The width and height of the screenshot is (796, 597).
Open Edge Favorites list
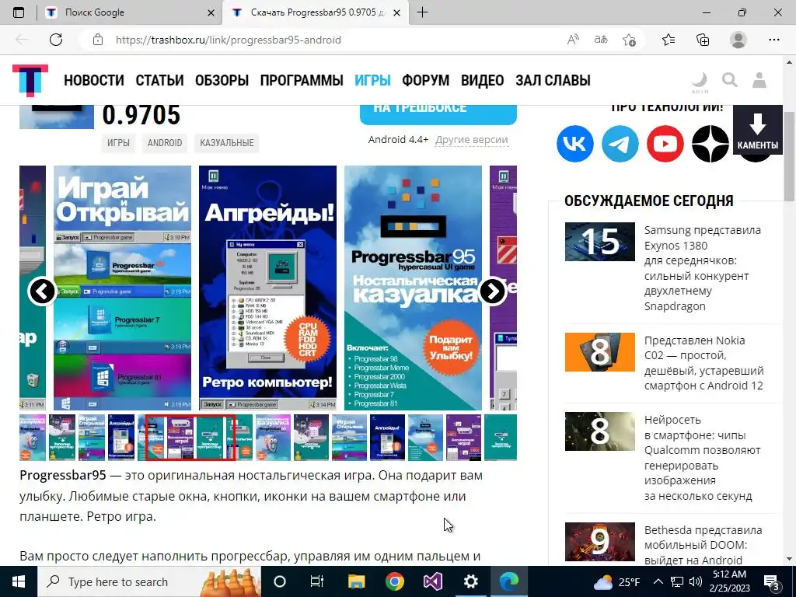click(669, 40)
